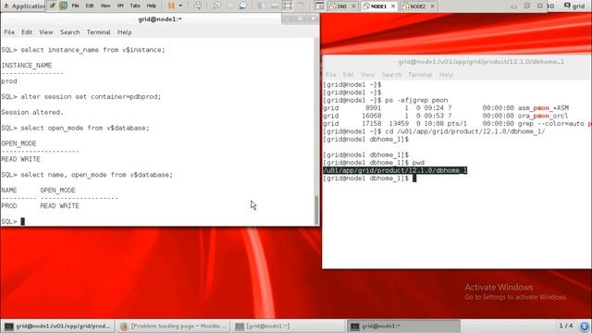Screen dimensions: 592x333
Task: Click the blue notification icon in bottom panel
Action: (x=585, y=326)
